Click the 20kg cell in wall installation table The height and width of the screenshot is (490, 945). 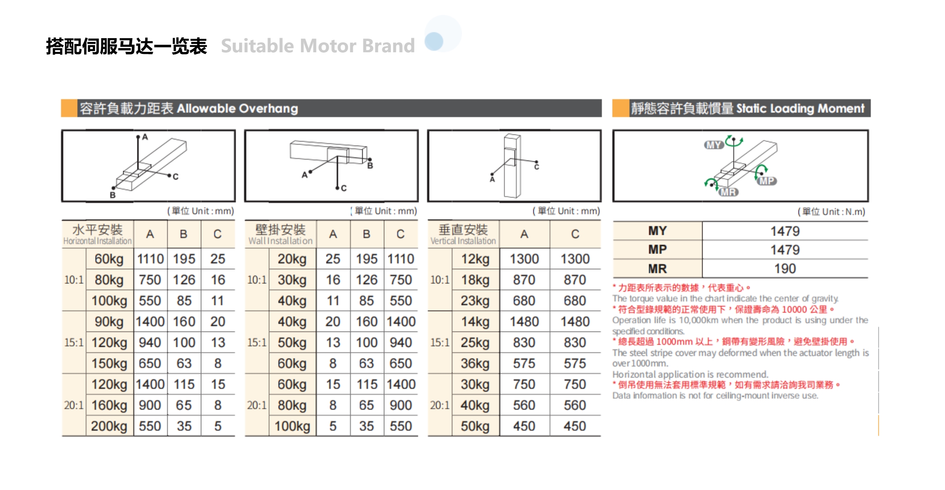click(x=292, y=259)
